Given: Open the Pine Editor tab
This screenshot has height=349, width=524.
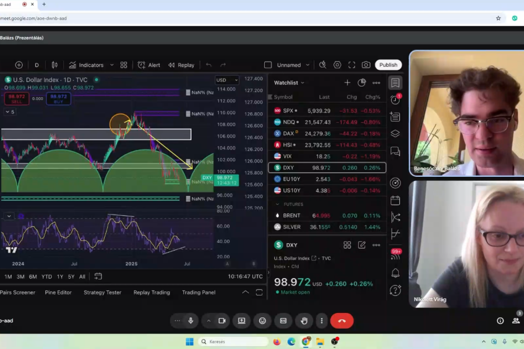Looking at the screenshot, I should tap(58, 293).
